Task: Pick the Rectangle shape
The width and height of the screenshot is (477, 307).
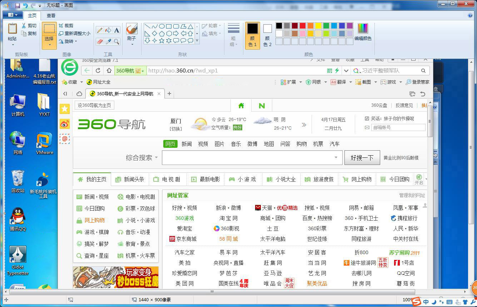Action: (169, 26)
